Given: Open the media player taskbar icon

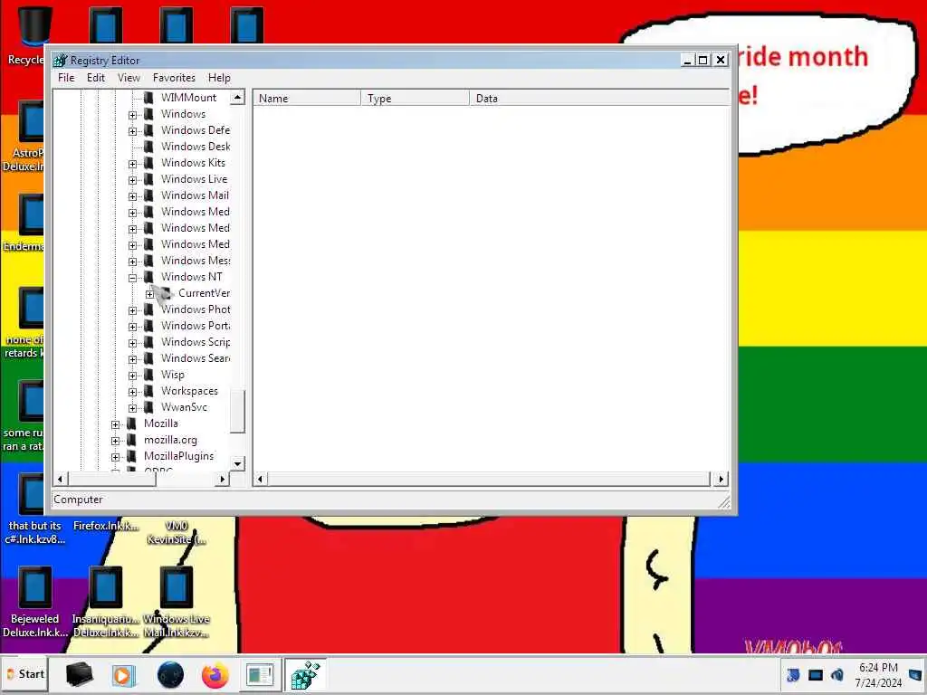Looking at the screenshot, I should tap(123, 675).
